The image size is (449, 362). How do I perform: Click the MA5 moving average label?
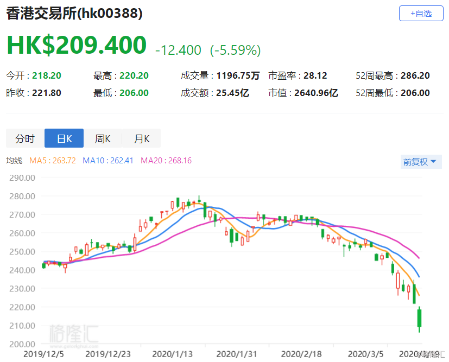point(53,161)
